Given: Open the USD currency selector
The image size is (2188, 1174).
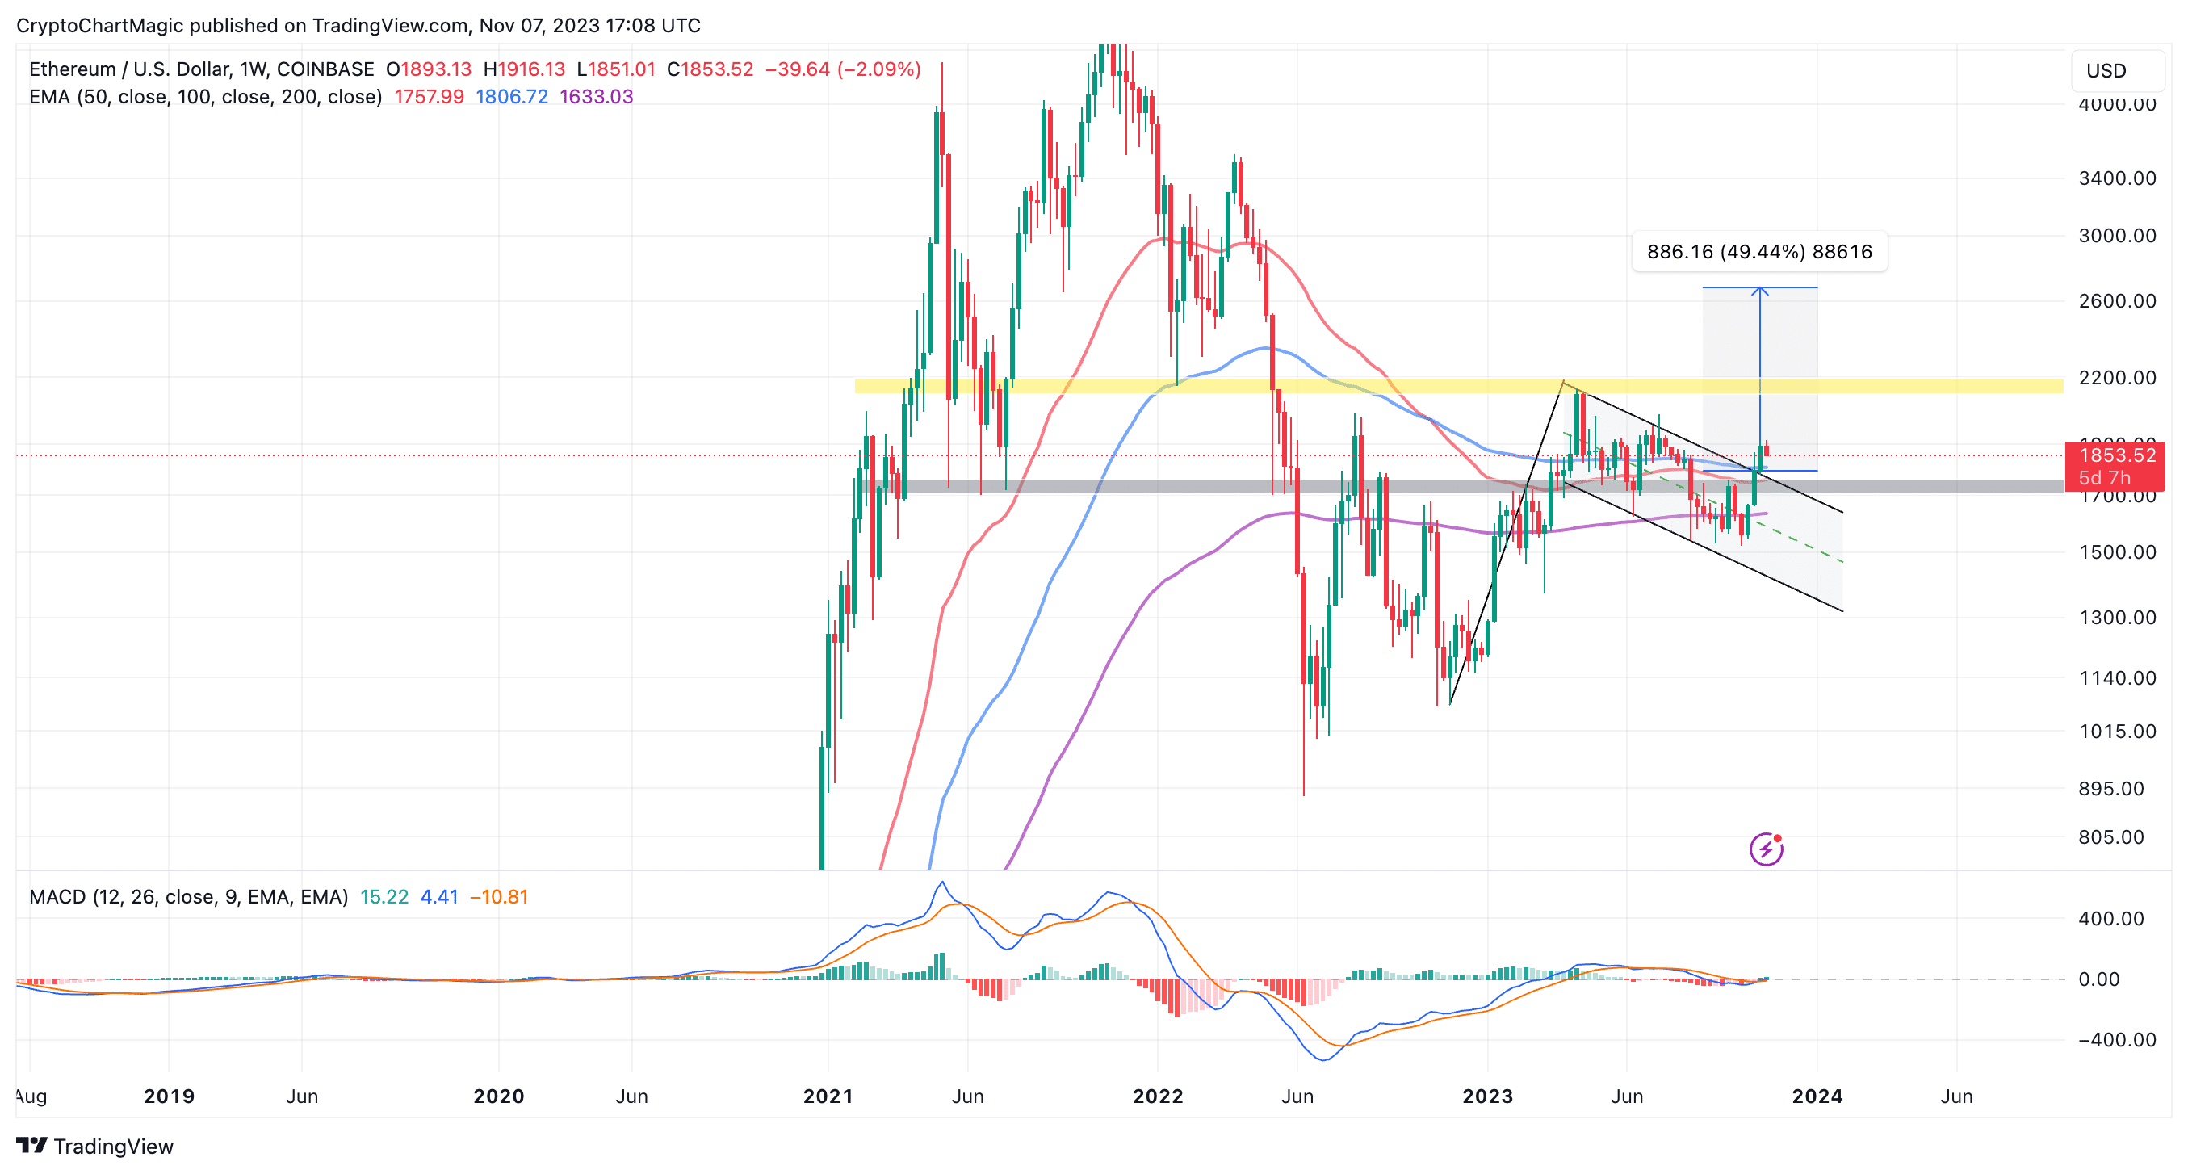Looking at the screenshot, I should point(2119,70).
